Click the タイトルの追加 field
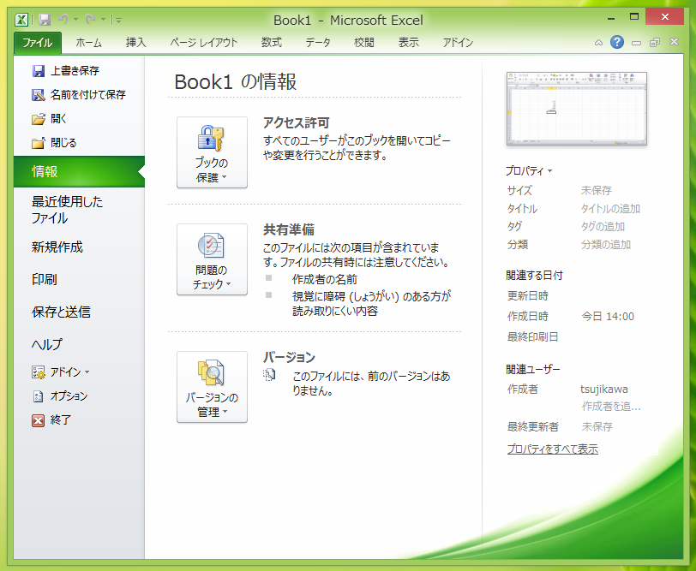 610,209
